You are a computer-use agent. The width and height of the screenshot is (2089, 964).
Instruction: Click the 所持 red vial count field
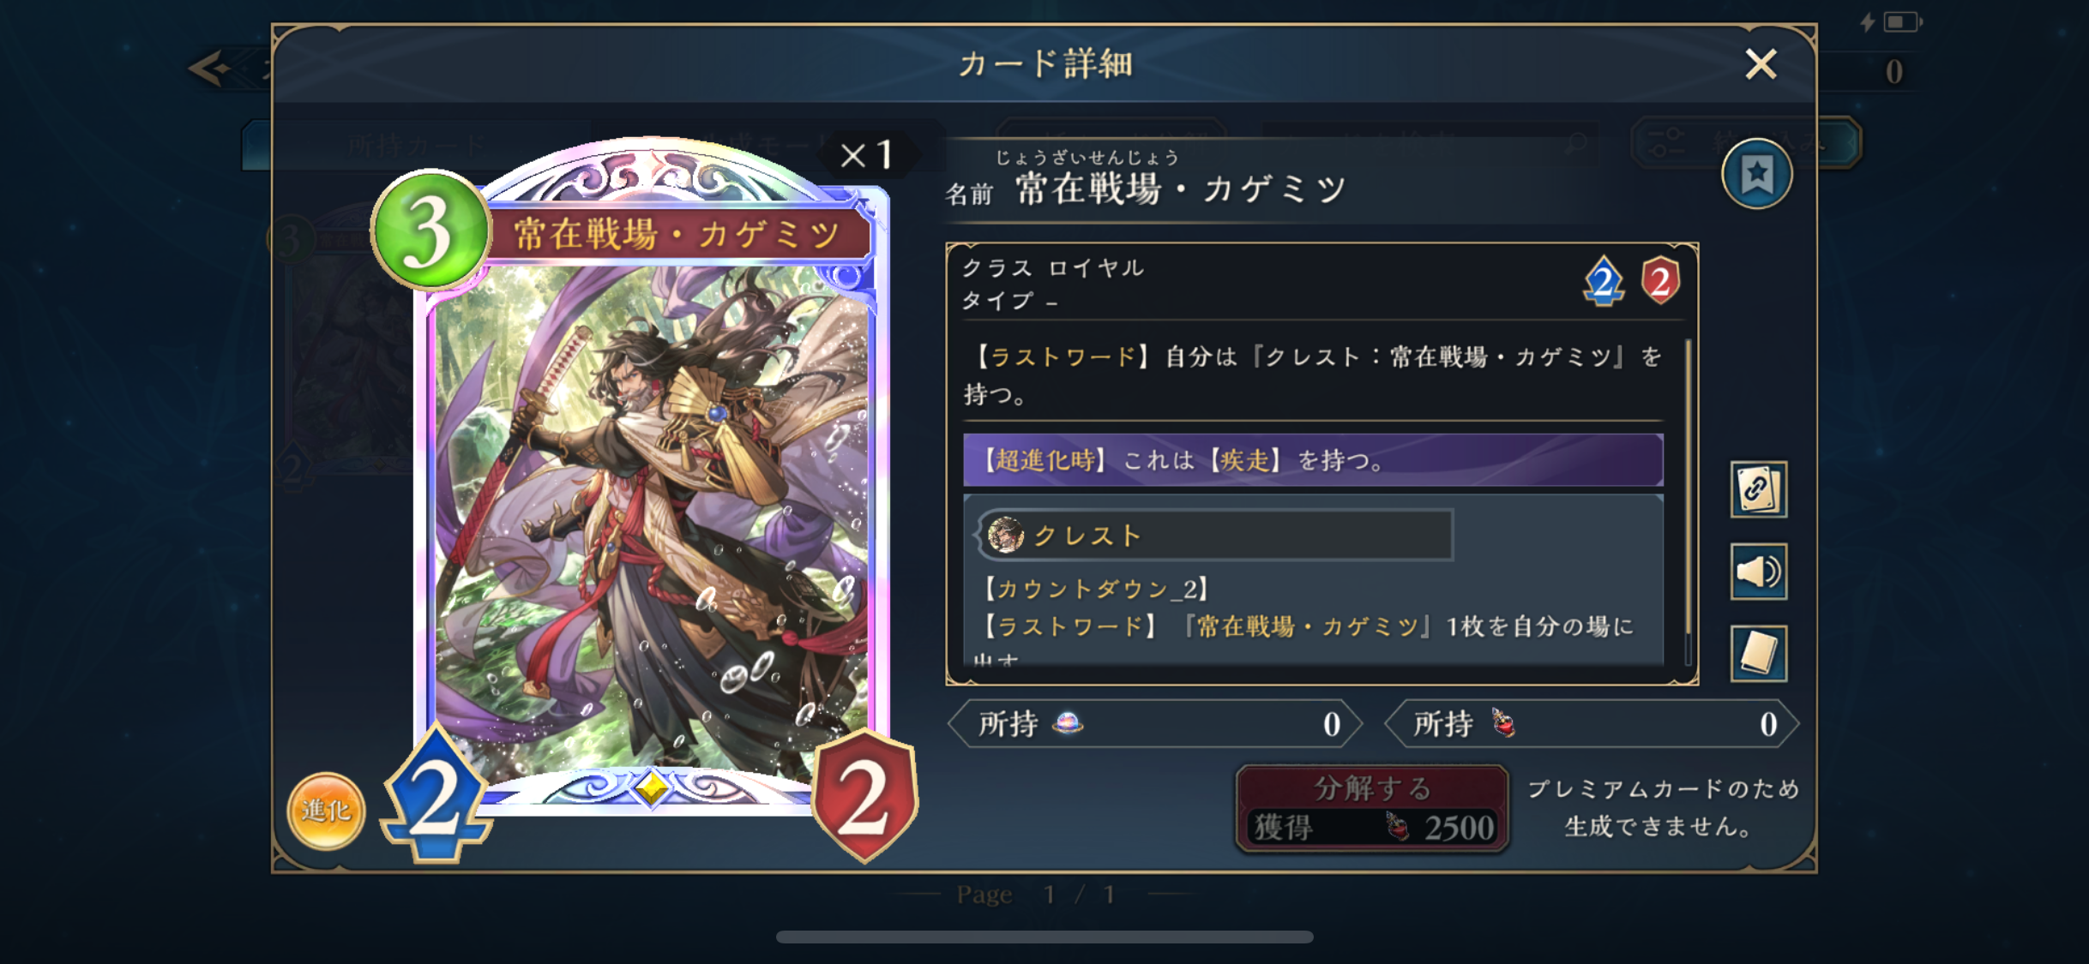pyautogui.click(x=1592, y=724)
